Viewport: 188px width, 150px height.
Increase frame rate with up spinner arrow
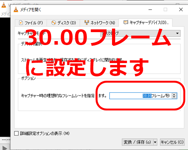point(174,94)
